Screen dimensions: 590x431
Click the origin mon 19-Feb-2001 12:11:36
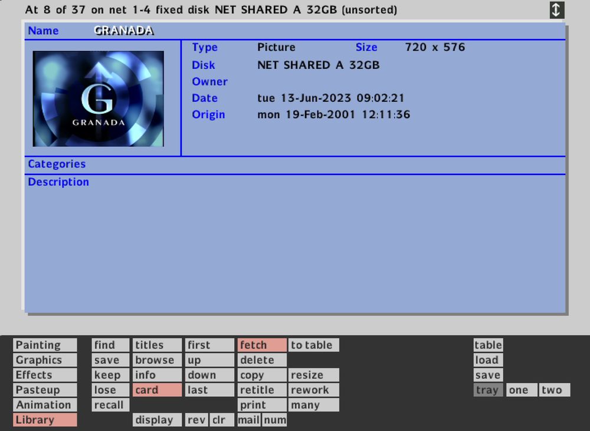pos(334,114)
